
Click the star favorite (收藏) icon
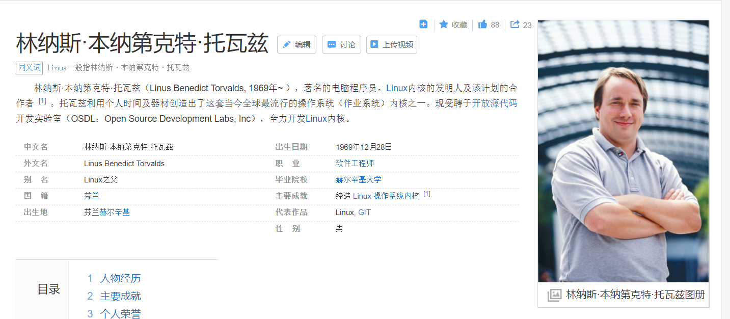pyautogui.click(x=444, y=24)
